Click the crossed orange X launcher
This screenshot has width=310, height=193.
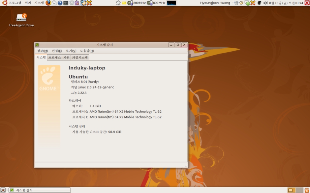pos(89,3)
